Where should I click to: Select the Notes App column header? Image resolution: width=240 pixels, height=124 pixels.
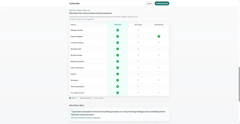tap(138, 25)
